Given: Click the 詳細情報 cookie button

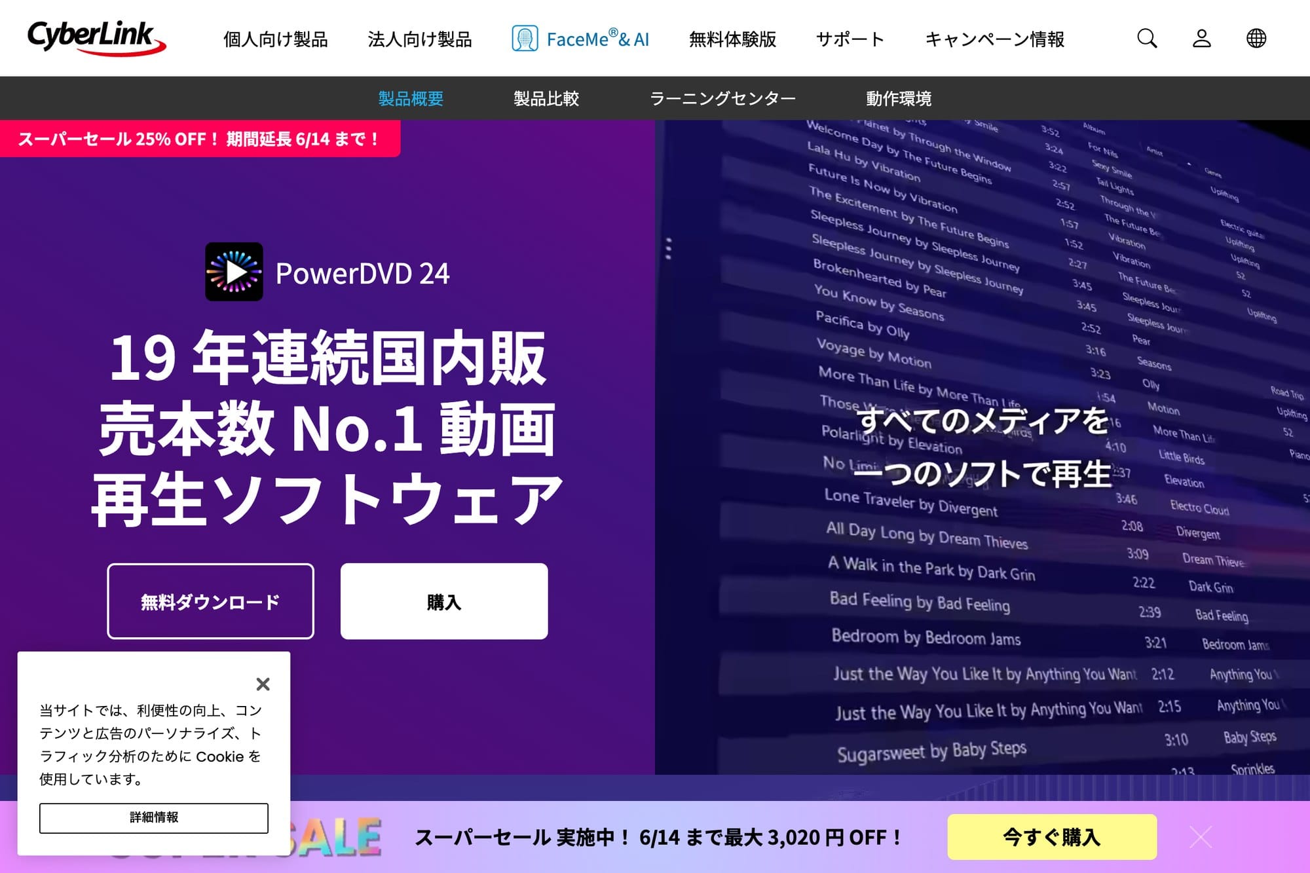Looking at the screenshot, I should click(x=154, y=818).
